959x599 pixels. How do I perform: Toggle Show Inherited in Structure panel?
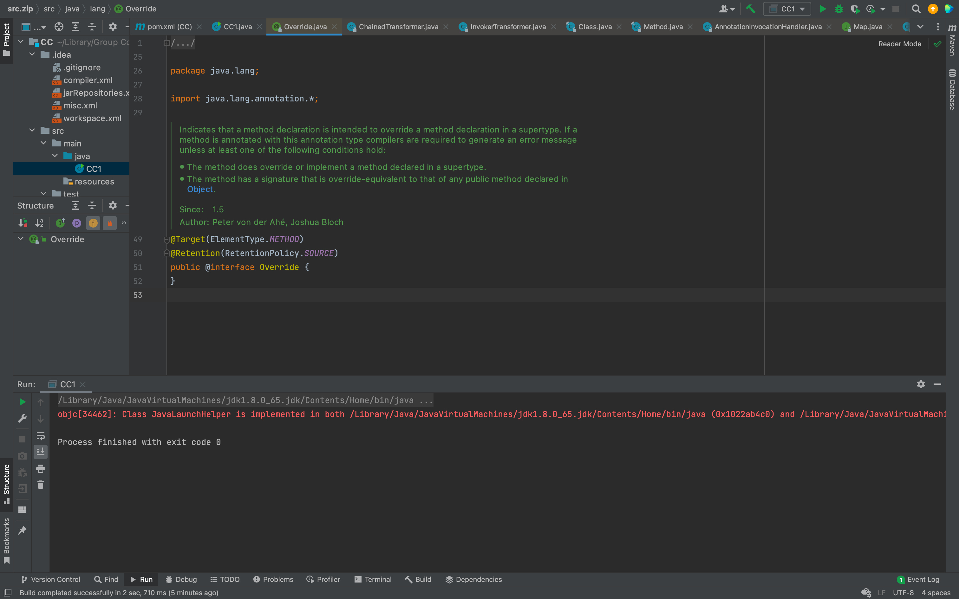(60, 223)
